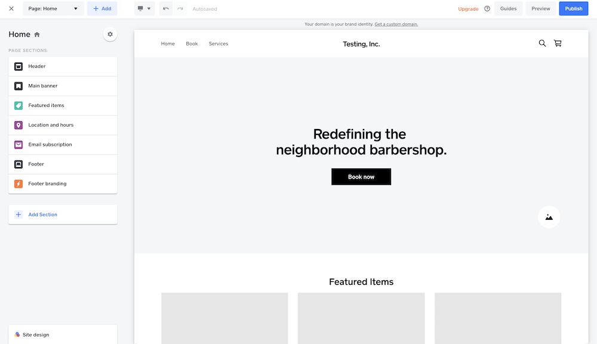Click the blue Add button
Screen dimensions: 597x344
tap(102, 8)
